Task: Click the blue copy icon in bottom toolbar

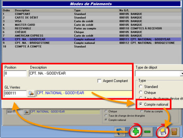Action: pyautogui.click(x=120, y=132)
